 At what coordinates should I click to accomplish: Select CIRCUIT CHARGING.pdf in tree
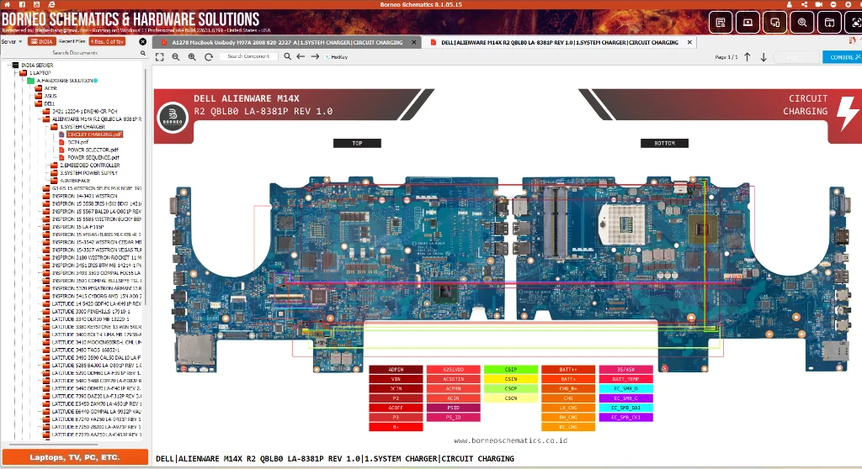point(94,134)
